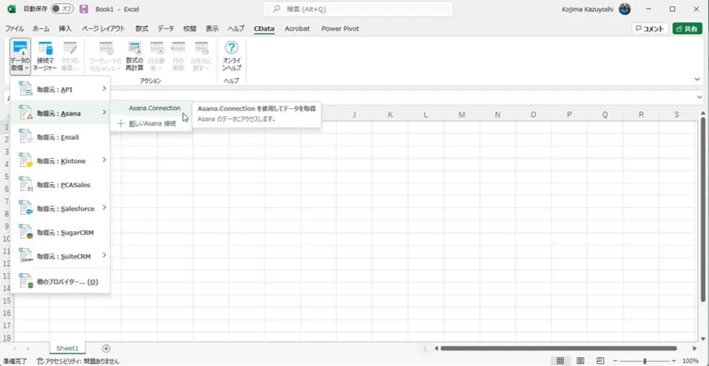
Task: Select the CData ribbon tab
Action: [x=264, y=28]
